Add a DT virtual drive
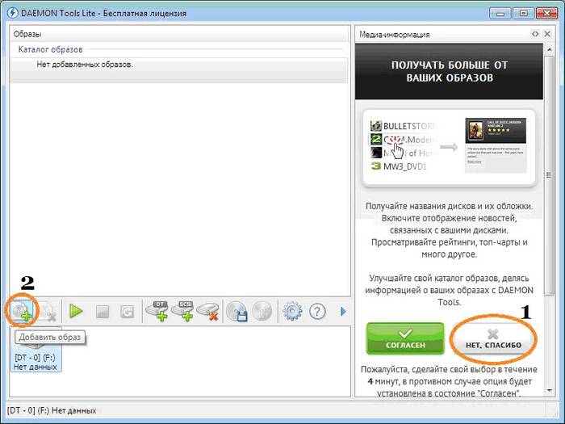This screenshot has width=565, height=424. click(x=157, y=311)
